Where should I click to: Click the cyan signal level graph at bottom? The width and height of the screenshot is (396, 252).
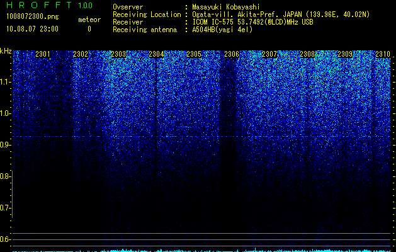201,250
